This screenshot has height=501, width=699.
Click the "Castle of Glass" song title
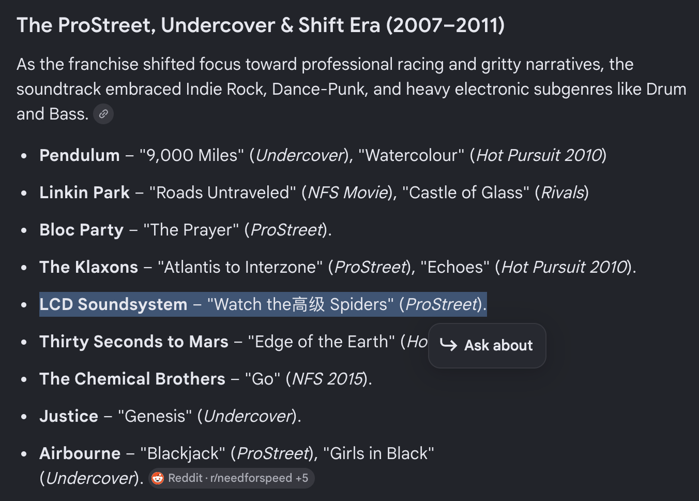point(466,193)
